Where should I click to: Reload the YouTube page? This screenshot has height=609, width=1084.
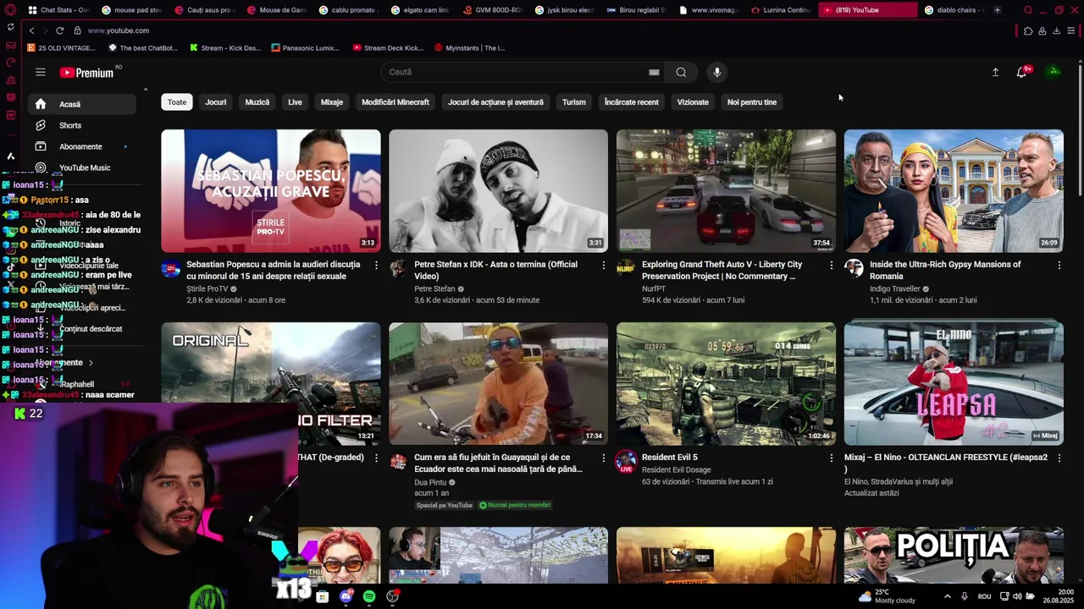(x=59, y=30)
